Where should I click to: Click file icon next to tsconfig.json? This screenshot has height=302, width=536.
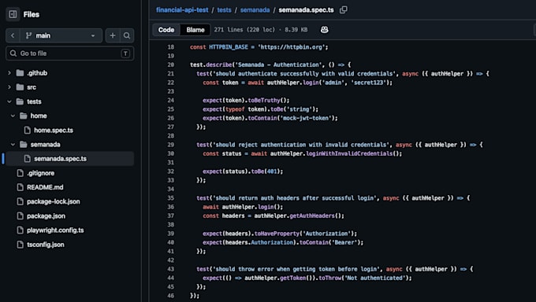click(x=20, y=245)
